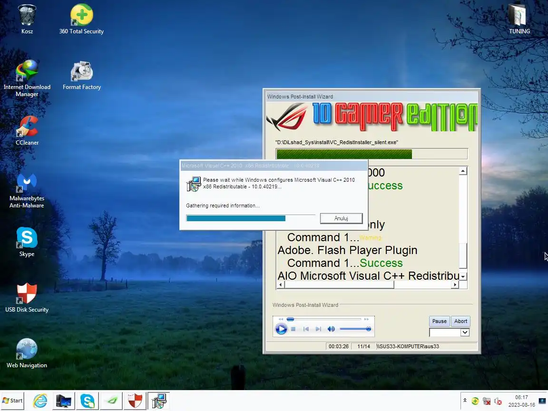The width and height of the screenshot is (548, 411).
Task: Click the \\SUS33-KOMPUTER\sus33 status entry
Action: [x=408, y=346]
